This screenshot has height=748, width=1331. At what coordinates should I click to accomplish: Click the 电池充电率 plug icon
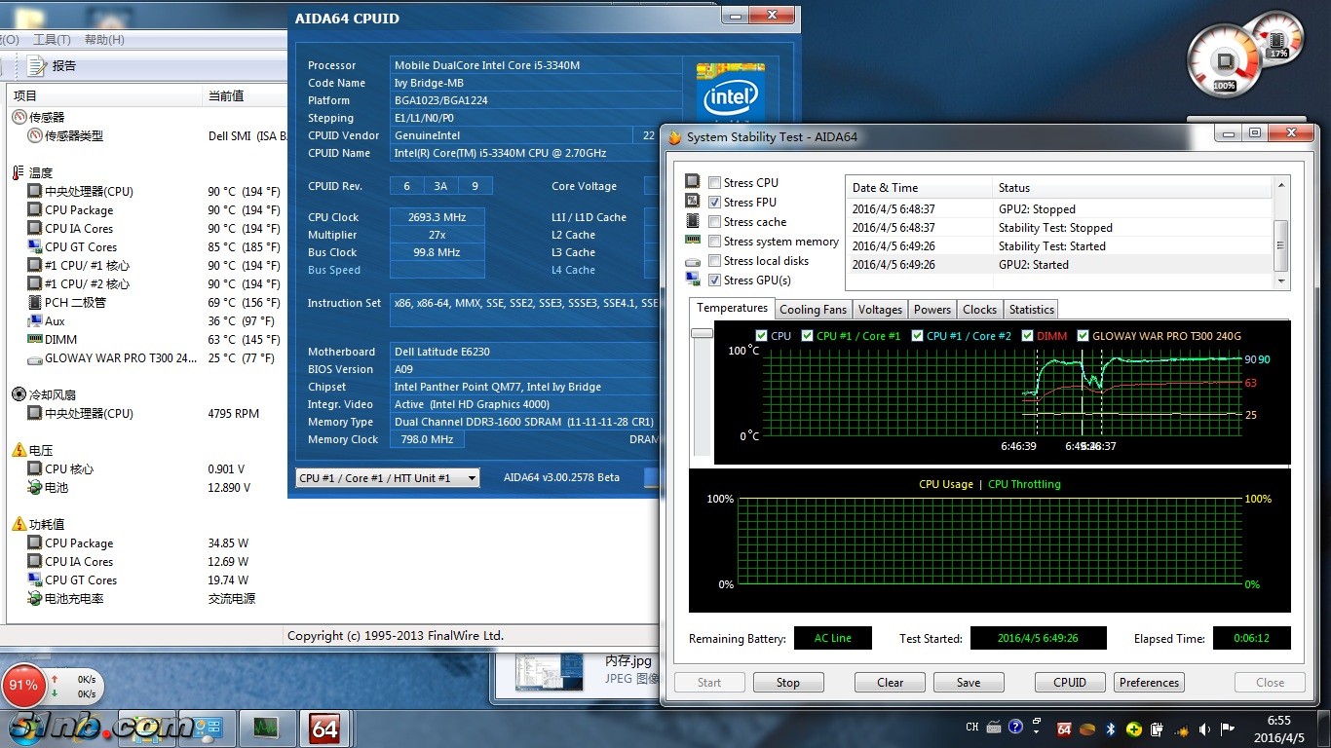35,599
